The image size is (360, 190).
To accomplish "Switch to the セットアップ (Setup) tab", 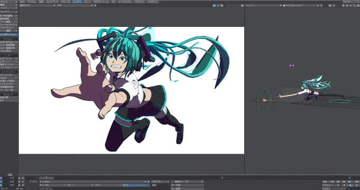I will pyautogui.click(x=52, y=2).
